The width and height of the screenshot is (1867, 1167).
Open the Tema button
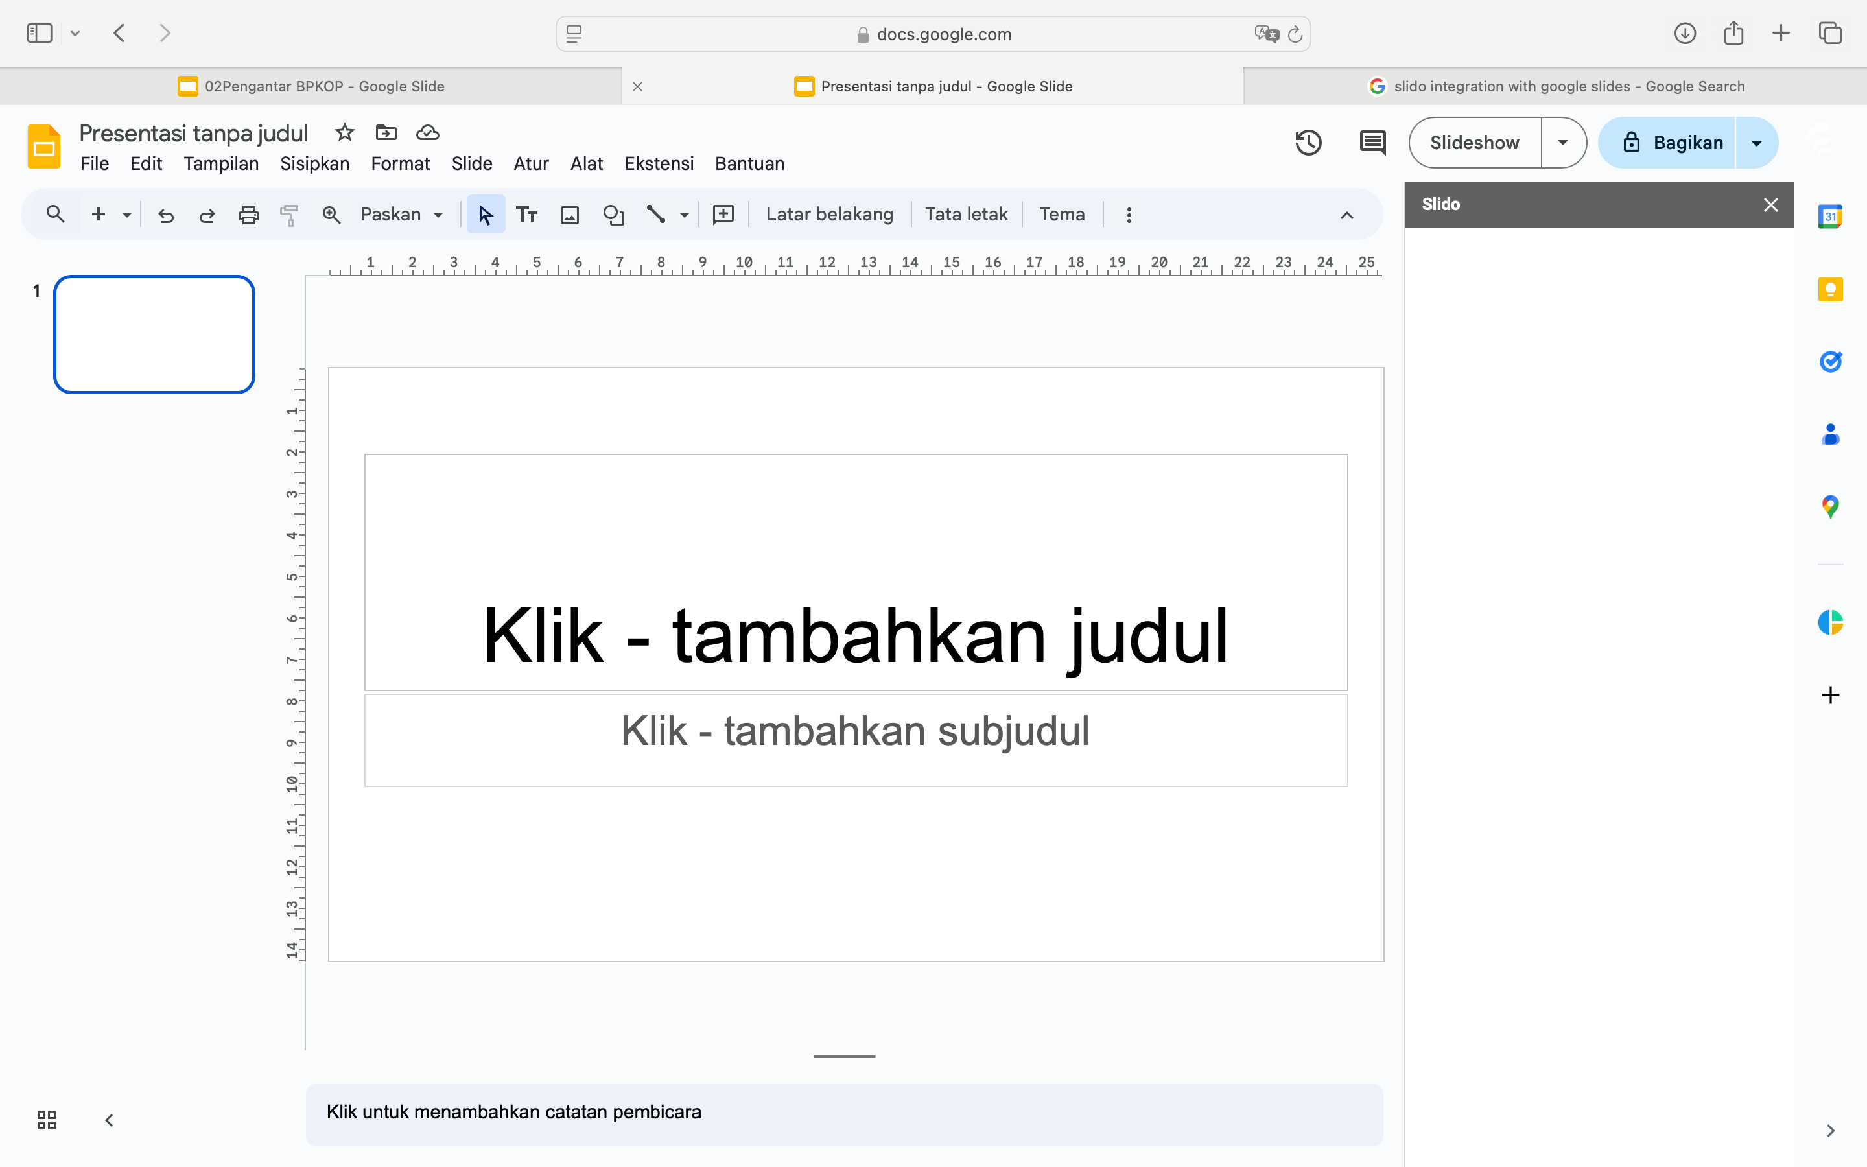(x=1062, y=215)
